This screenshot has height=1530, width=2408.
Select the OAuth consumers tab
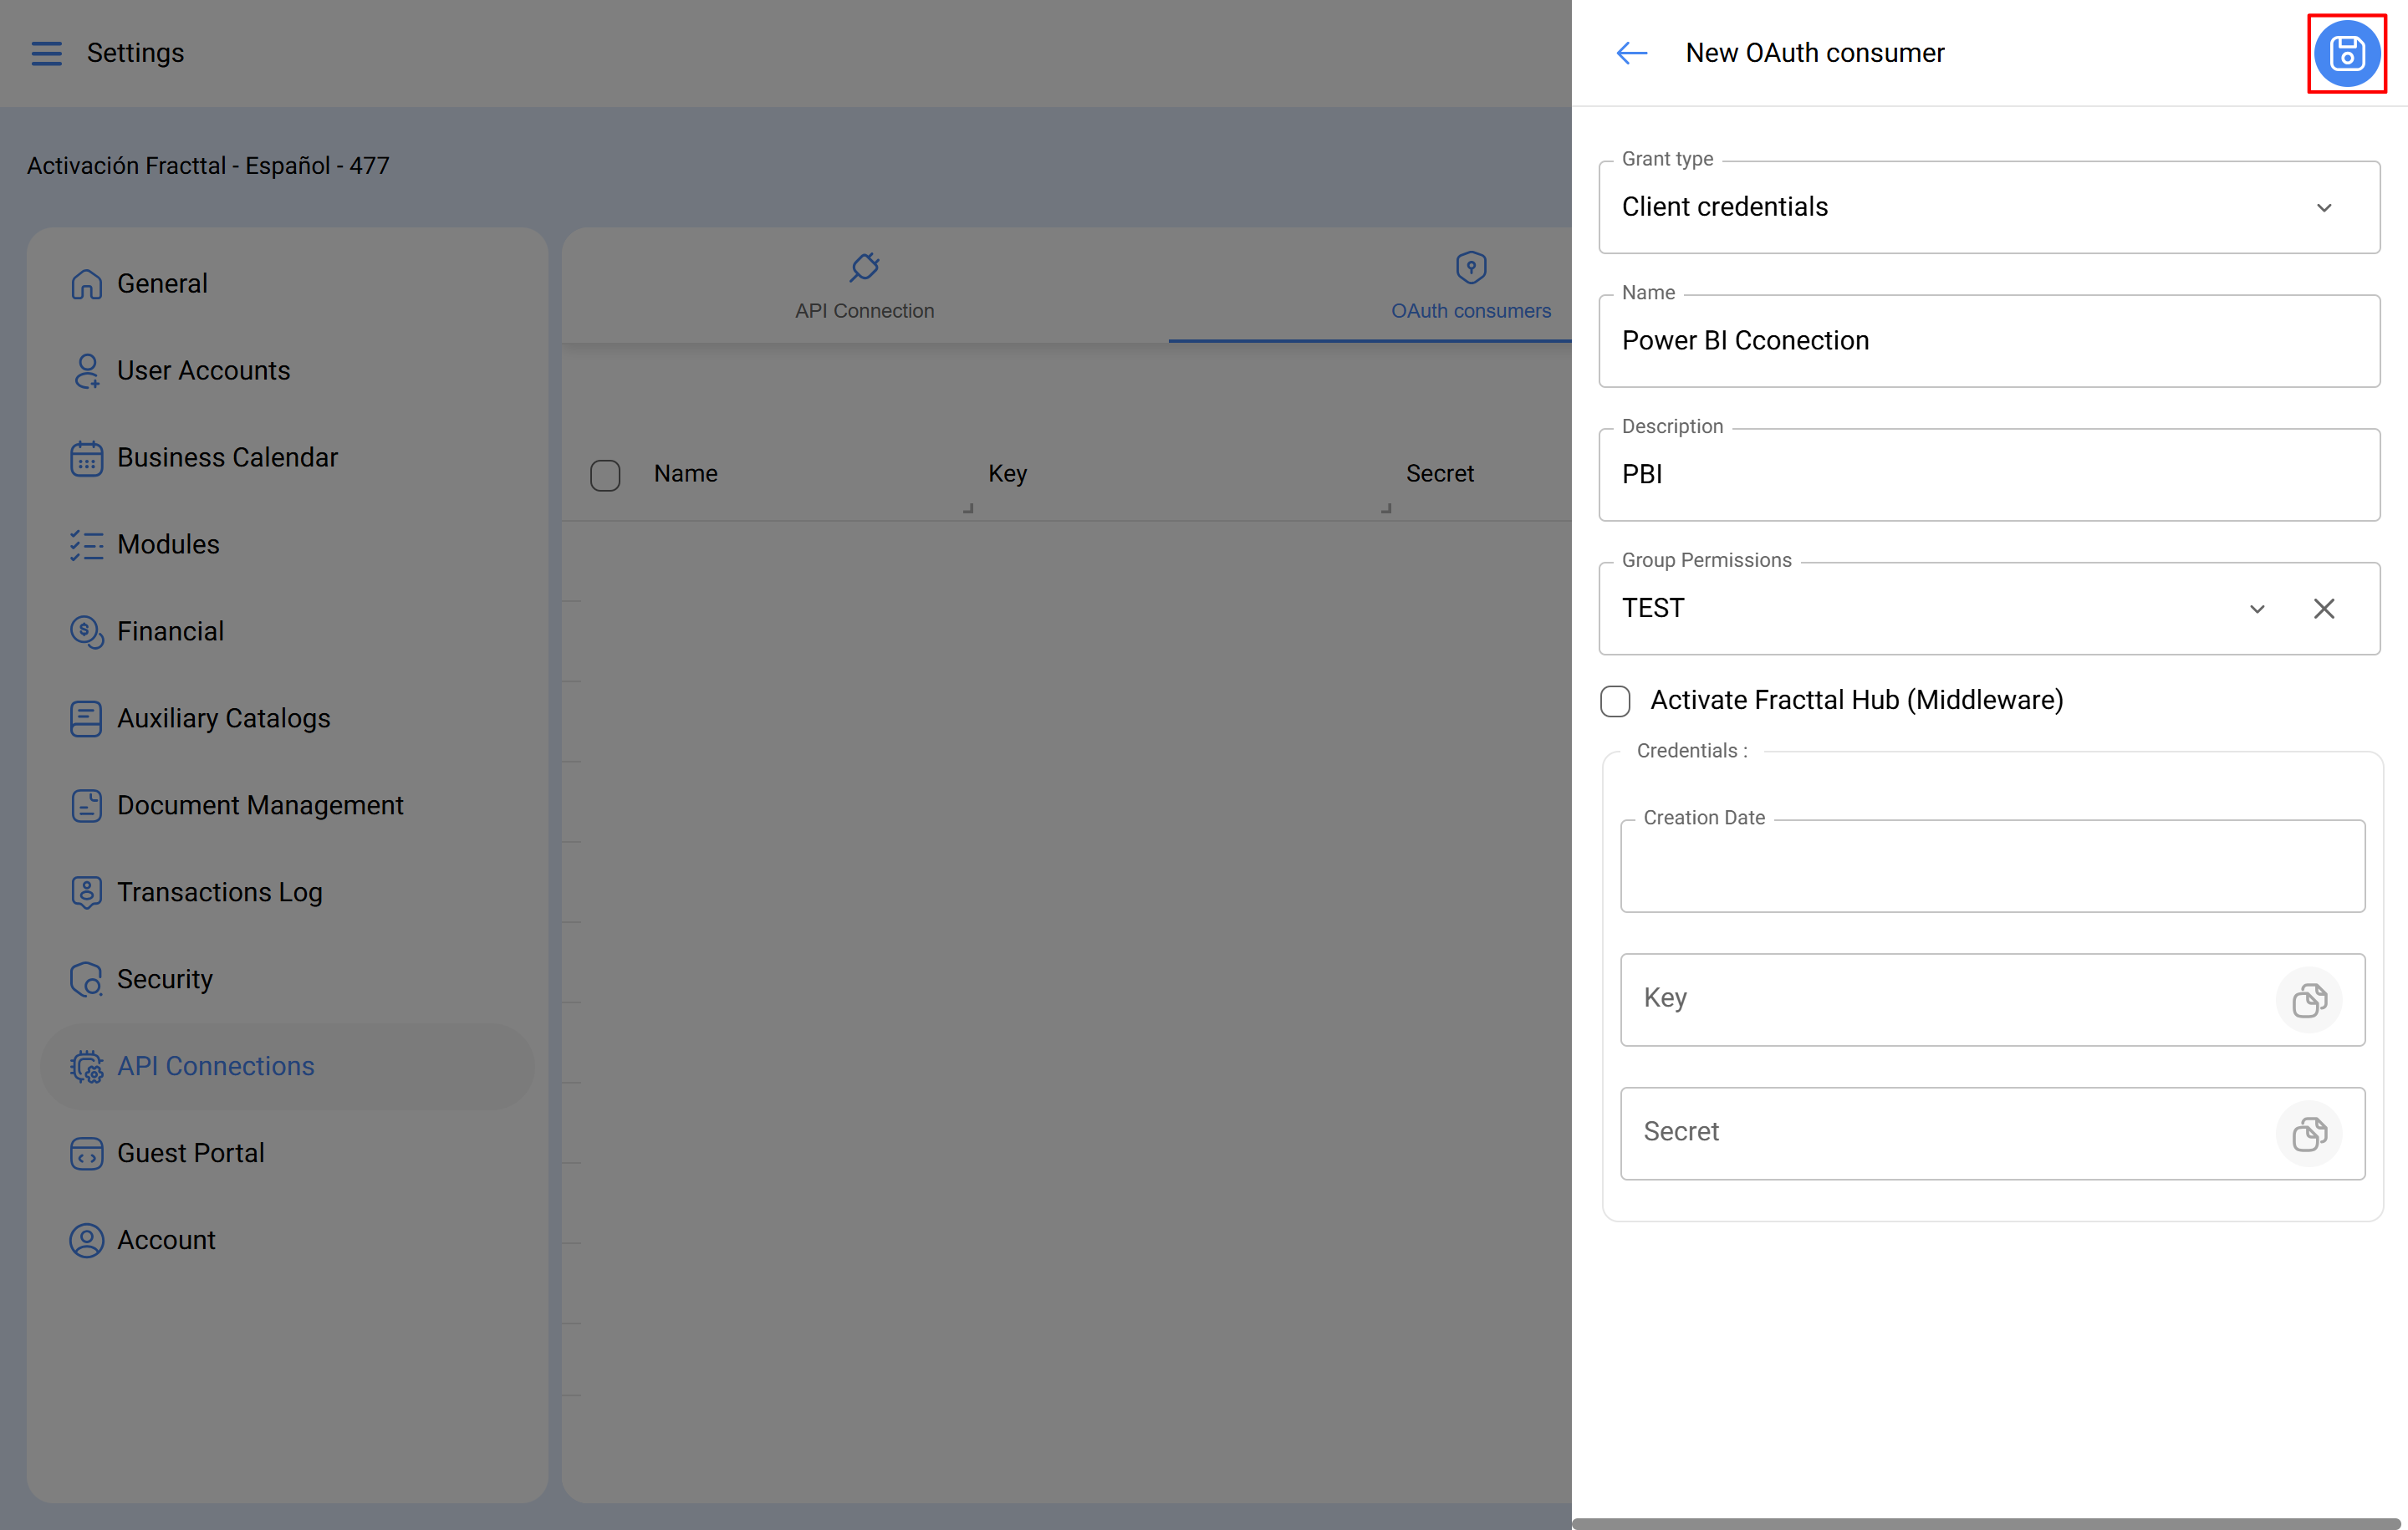click(x=1470, y=286)
